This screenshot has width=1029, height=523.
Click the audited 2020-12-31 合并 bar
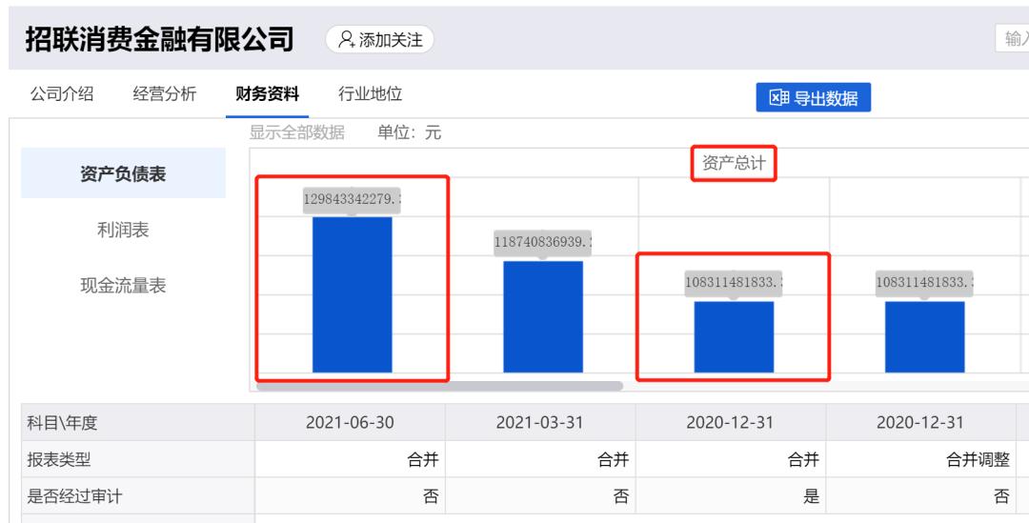coord(734,336)
